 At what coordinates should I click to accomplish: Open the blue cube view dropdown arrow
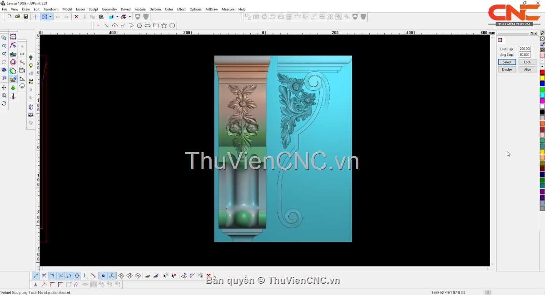coord(117,17)
